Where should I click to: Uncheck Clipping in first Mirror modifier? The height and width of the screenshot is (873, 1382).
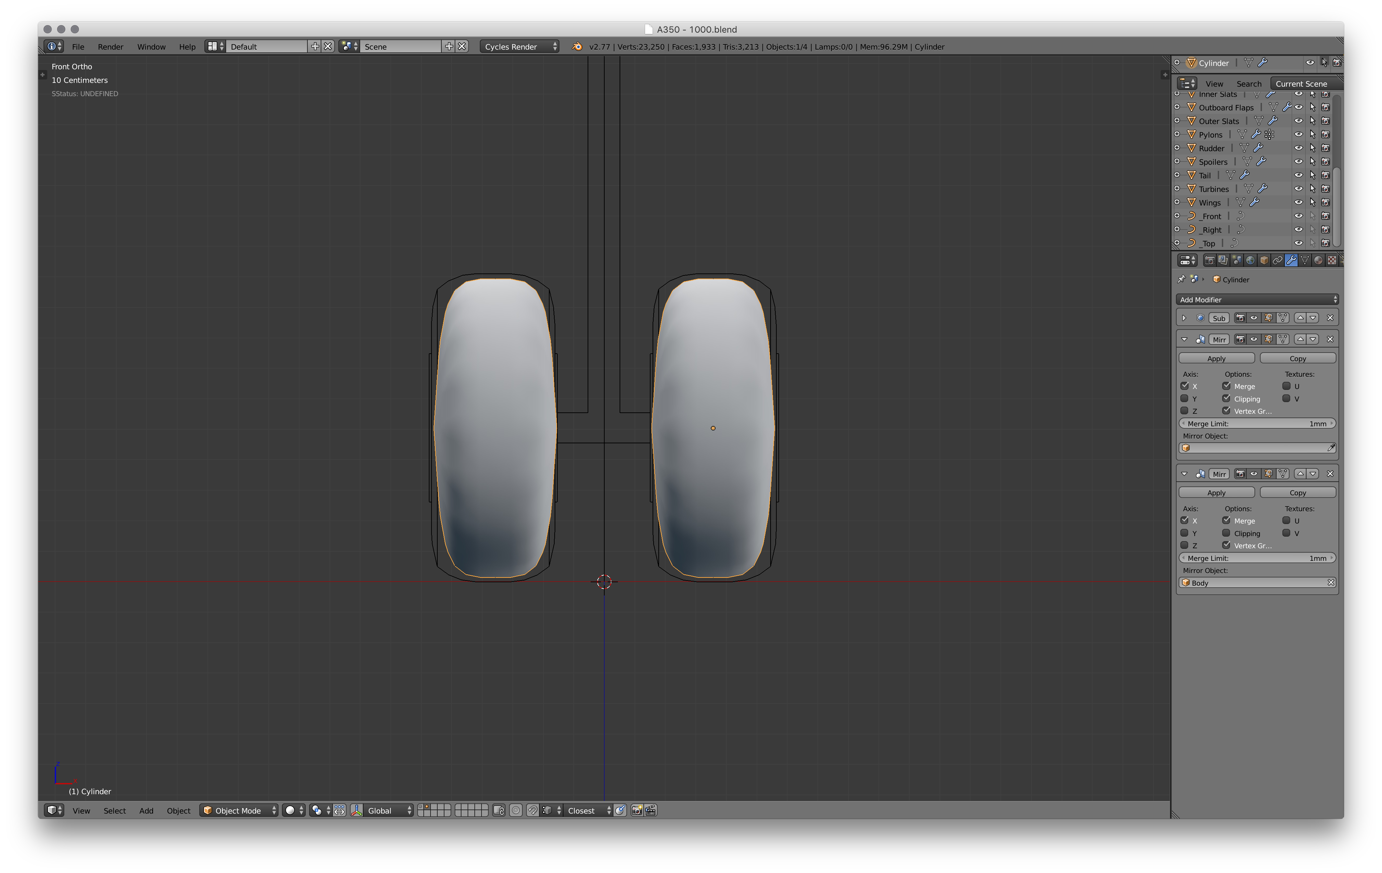click(x=1227, y=398)
